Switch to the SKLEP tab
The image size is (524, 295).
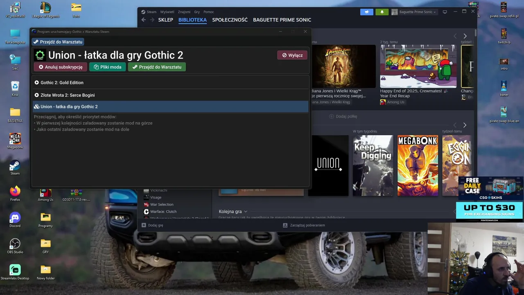tap(166, 20)
